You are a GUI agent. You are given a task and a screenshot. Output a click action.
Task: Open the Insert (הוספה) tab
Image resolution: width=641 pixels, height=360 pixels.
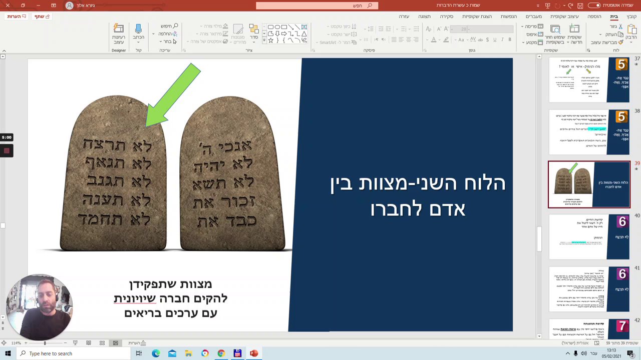[594, 16]
